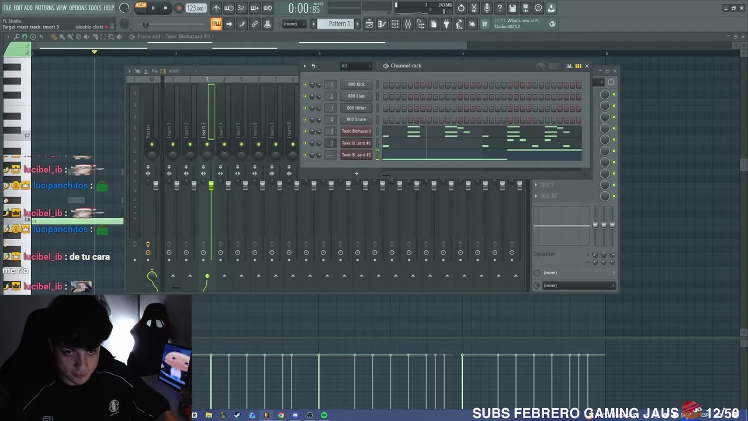Open piano roll wrench tools menu
Image resolution: width=748 pixels, height=421 pixels.
(17, 37)
